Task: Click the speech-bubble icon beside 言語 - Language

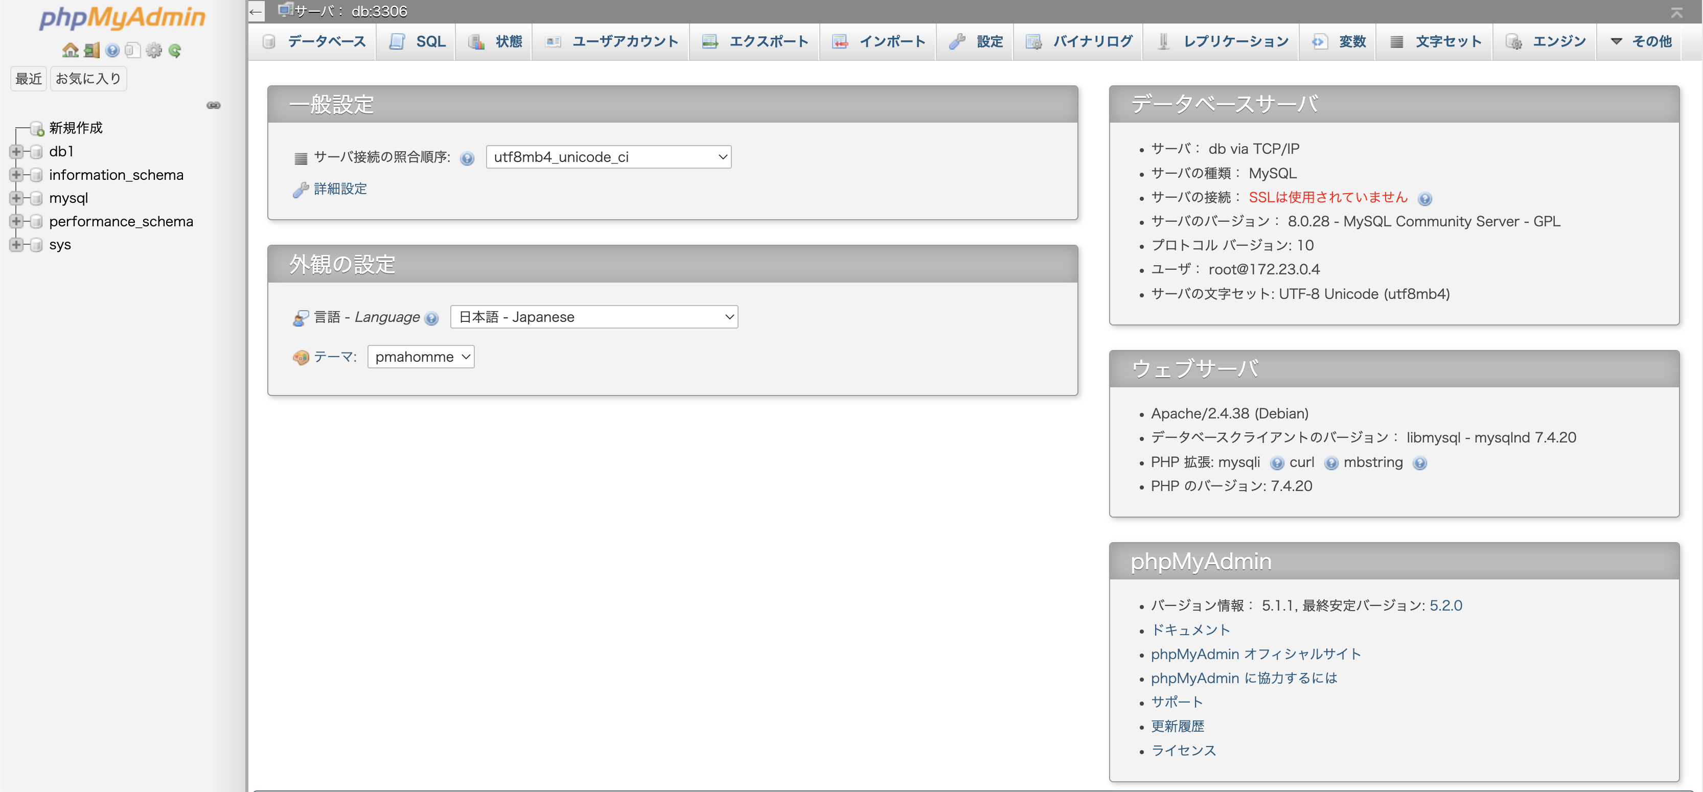Action: tap(301, 318)
